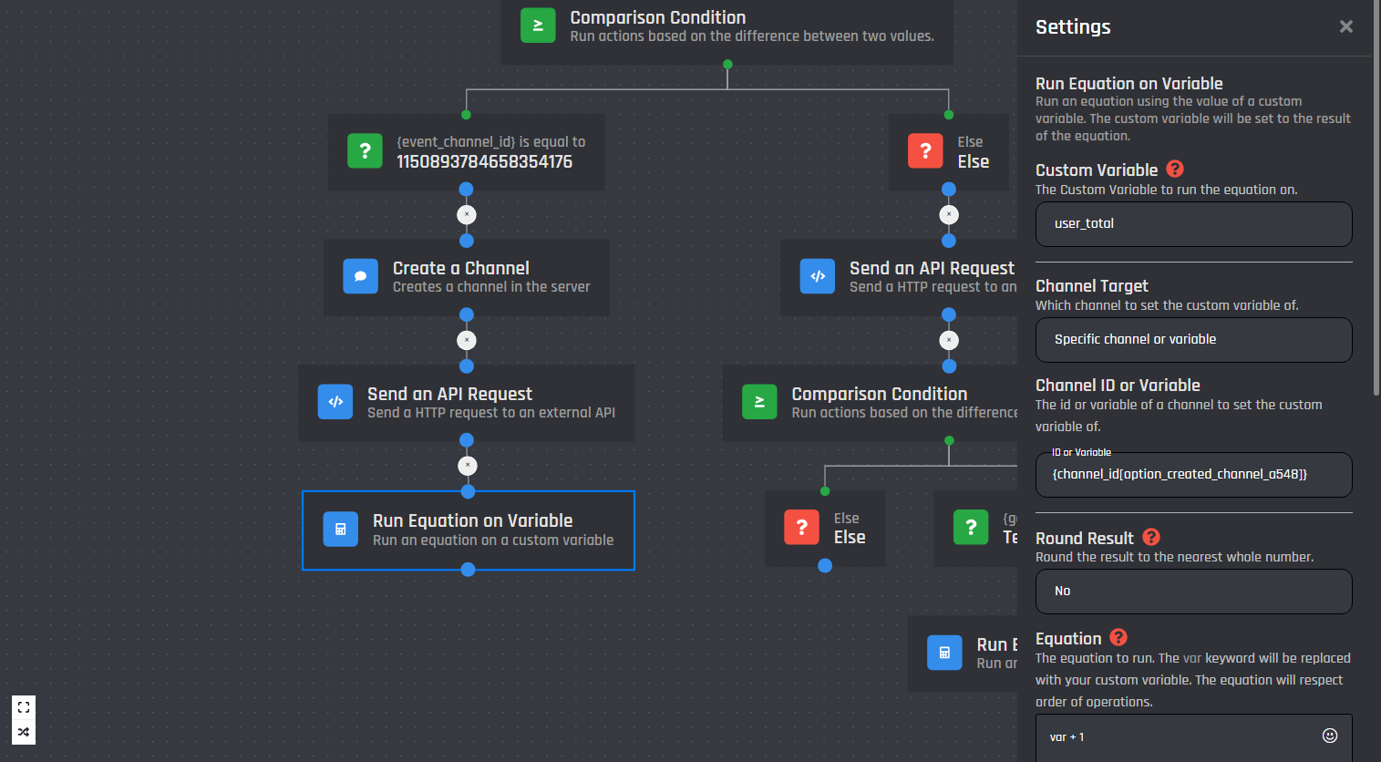Screen dimensions: 1381x762
Task: Open the Round Result dropdown
Action: pos(1192,592)
